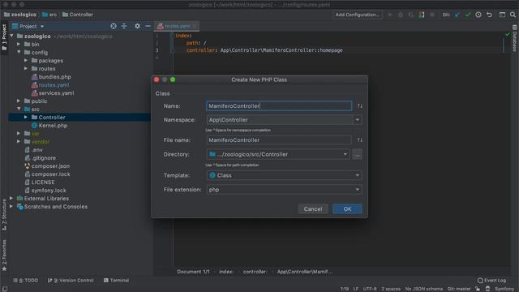Image resolution: width=519 pixels, height=292 pixels.
Task: Expand the public folder
Action: coord(19,101)
